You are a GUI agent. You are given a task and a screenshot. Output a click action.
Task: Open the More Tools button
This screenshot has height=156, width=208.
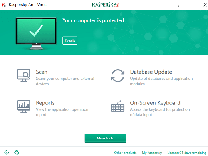pyautogui.click(x=105, y=138)
